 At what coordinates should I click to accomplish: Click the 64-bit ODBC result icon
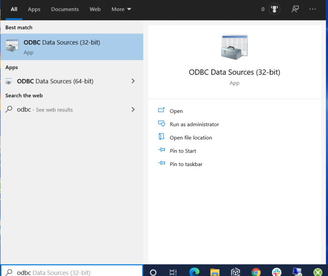tap(9, 81)
